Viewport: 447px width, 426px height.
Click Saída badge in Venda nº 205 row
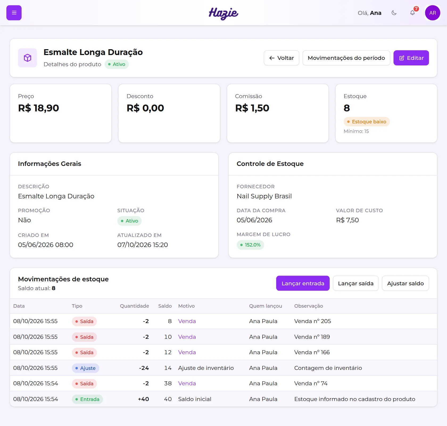[84, 321]
